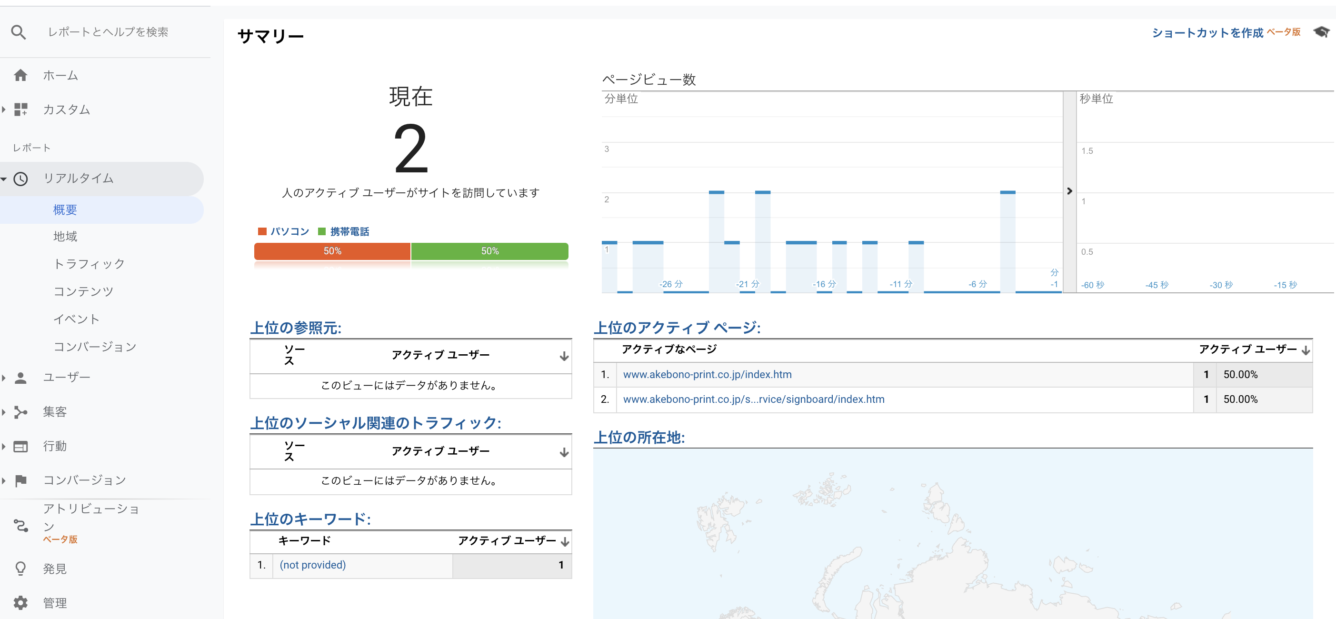Click the Custom dashboard grid icon
The image size is (1336, 619).
20,110
